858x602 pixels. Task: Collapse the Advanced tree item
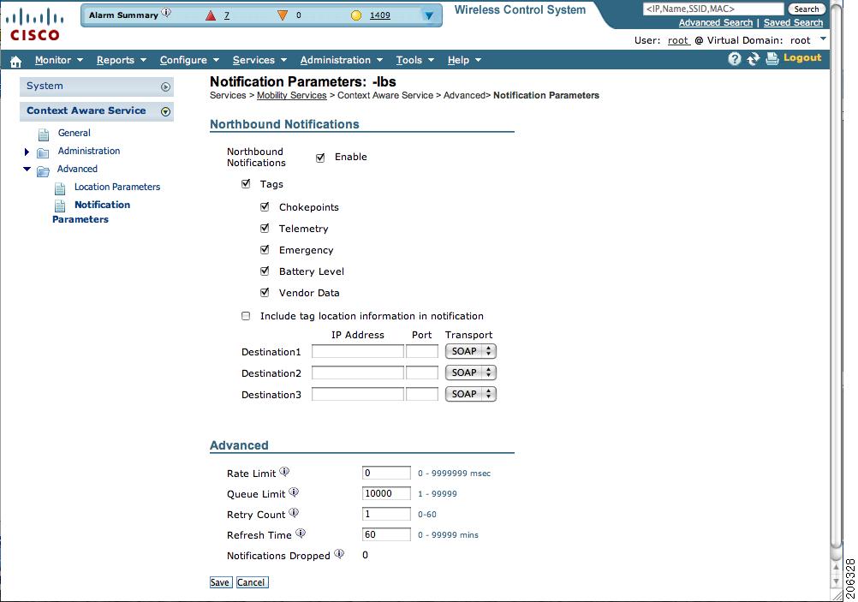point(28,169)
